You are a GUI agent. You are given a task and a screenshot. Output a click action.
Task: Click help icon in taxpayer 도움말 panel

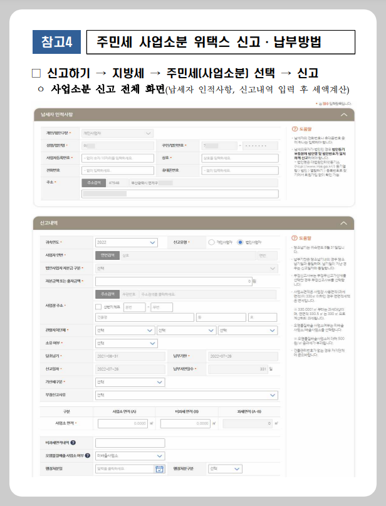[295, 129]
